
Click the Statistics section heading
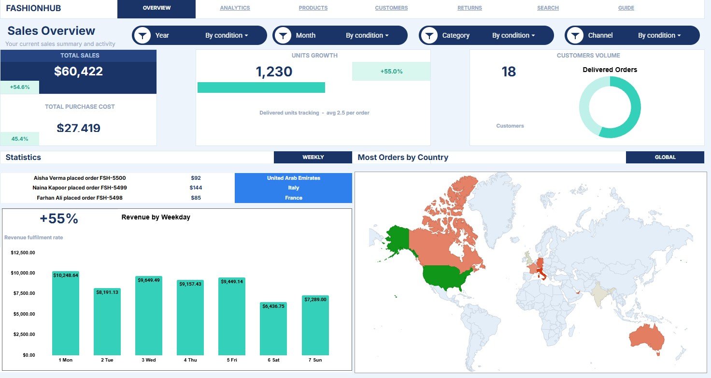click(x=23, y=157)
